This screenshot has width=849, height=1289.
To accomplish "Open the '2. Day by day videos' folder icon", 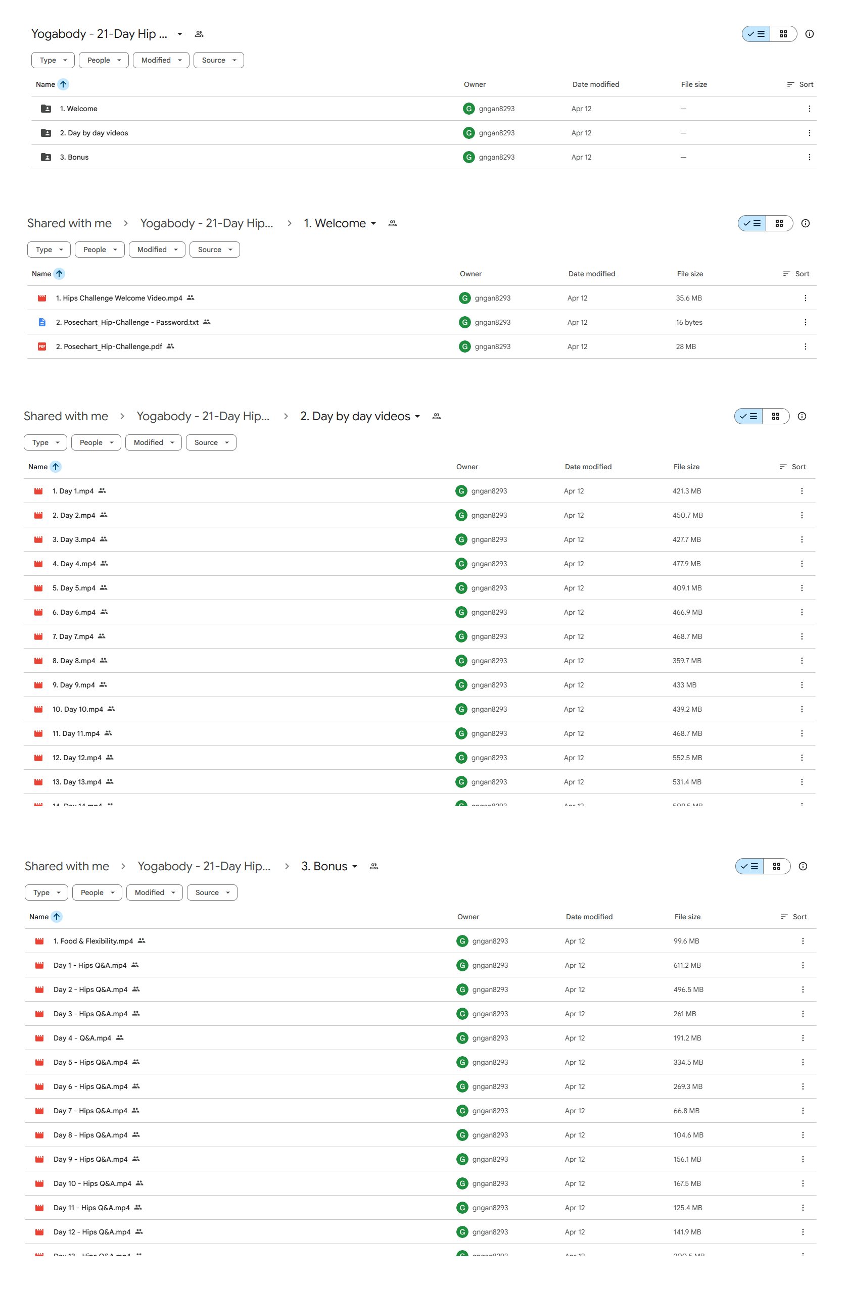I will tap(46, 133).
